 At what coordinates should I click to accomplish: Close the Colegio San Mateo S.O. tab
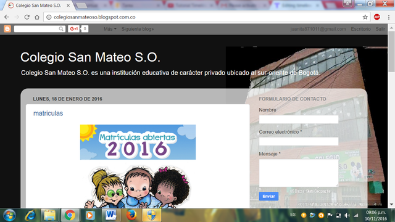[x=69, y=6]
